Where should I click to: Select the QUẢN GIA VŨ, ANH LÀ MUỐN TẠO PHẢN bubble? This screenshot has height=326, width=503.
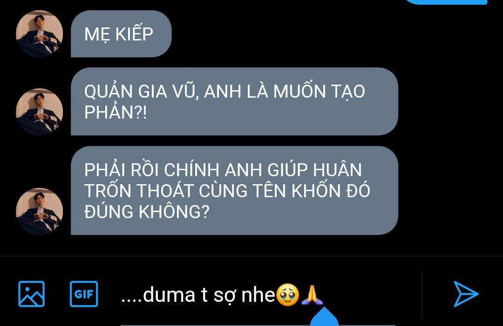[234, 101]
